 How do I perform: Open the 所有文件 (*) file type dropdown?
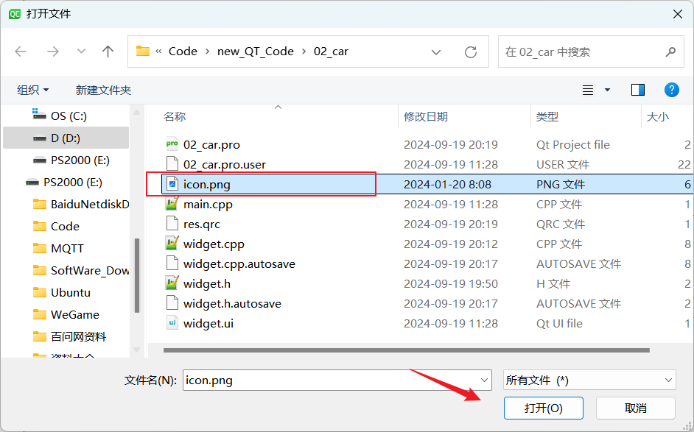click(589, 380)
